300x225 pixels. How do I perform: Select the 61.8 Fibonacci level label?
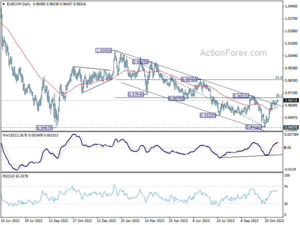tap(279, 77)
